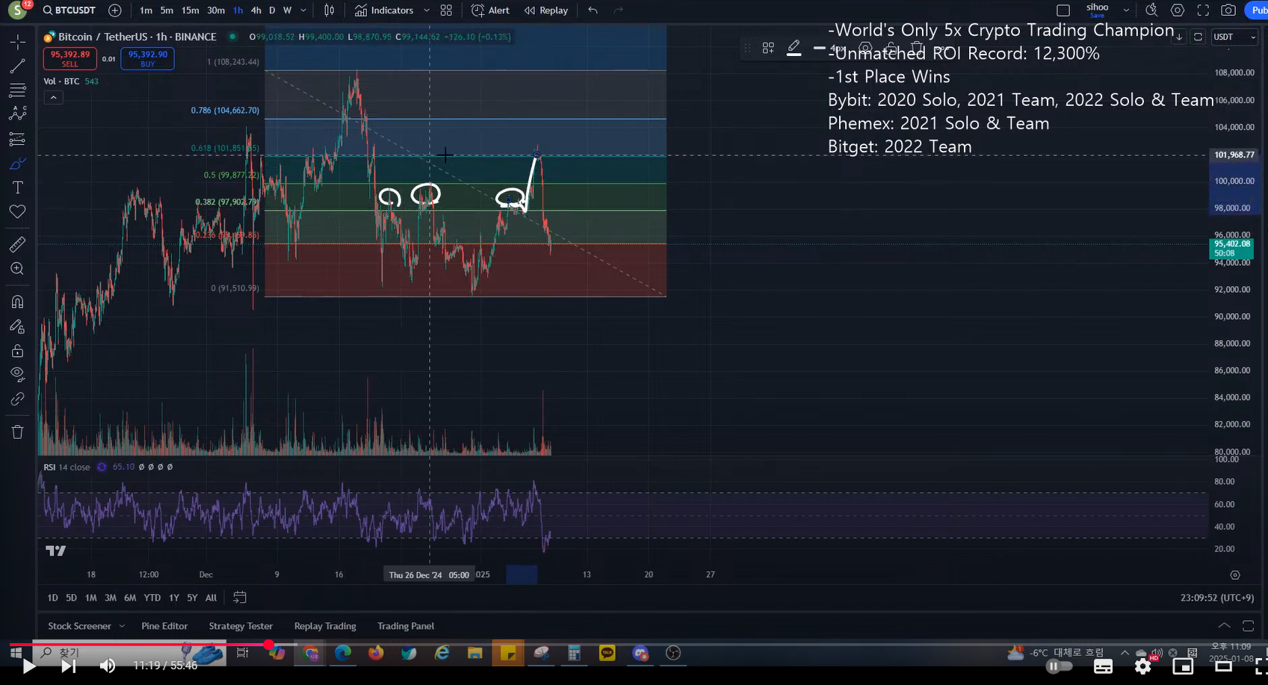Enter TradingView fullscreen mode
Screen dimensions: 1268x685
pos(1203,10)
